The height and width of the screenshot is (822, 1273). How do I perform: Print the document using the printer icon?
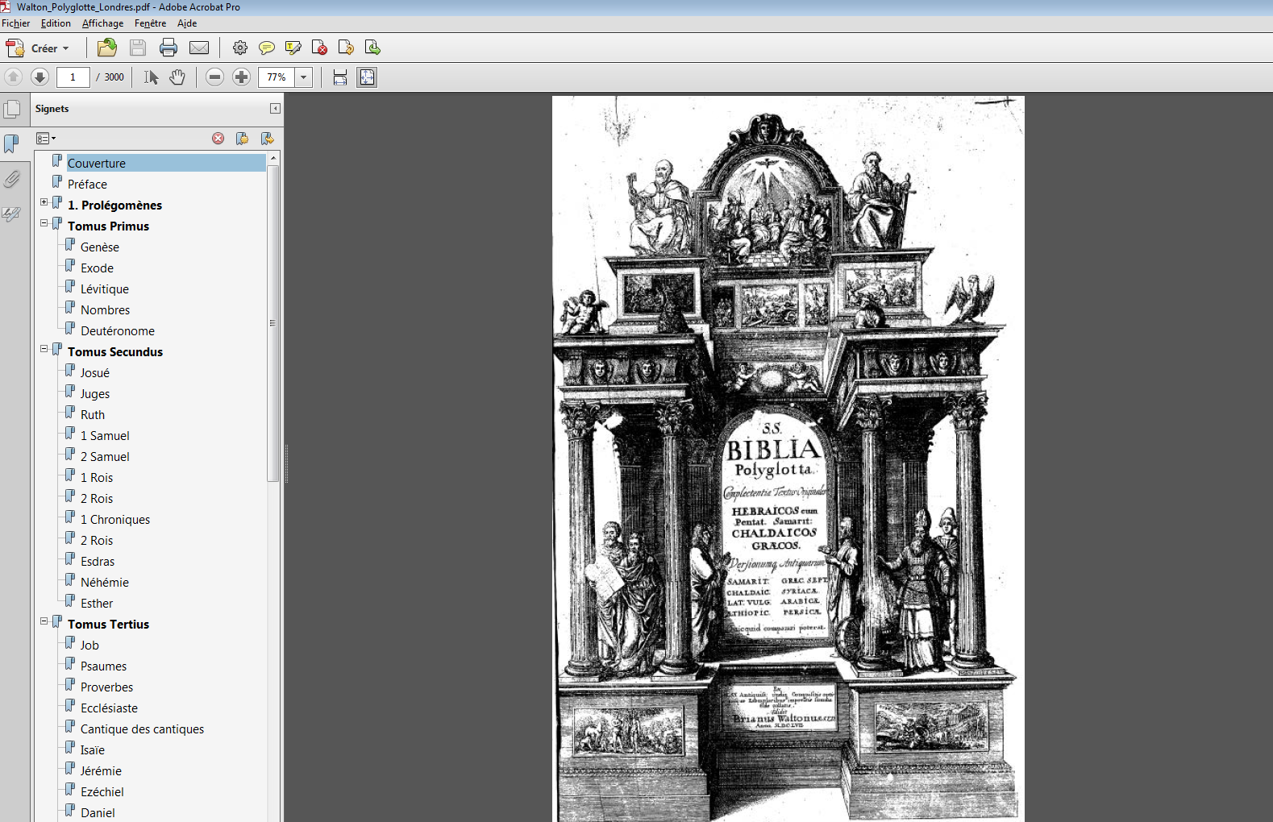pyautogui.click(x=168, y=48)
